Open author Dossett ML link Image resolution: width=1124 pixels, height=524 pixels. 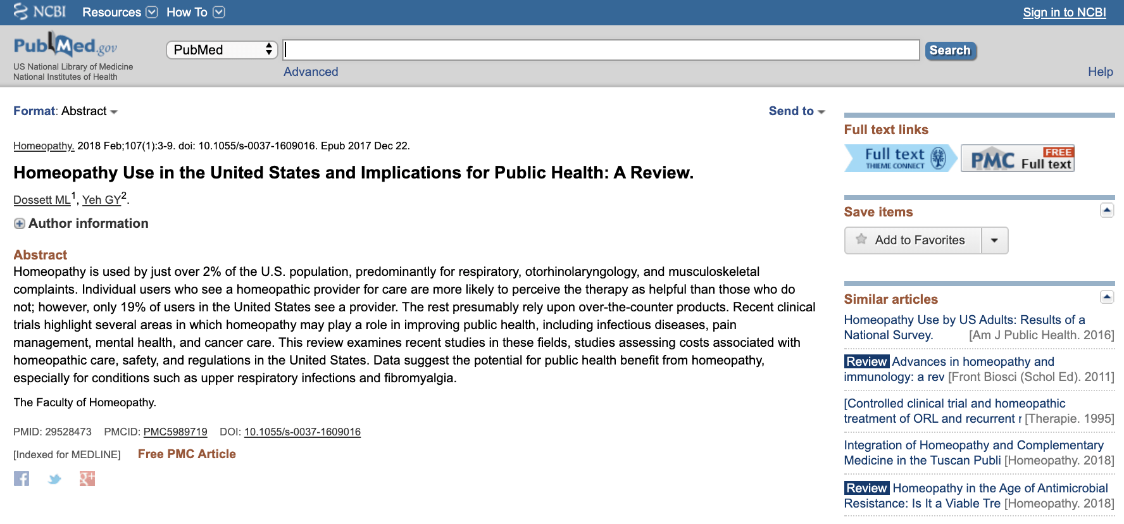coord(42,200)
